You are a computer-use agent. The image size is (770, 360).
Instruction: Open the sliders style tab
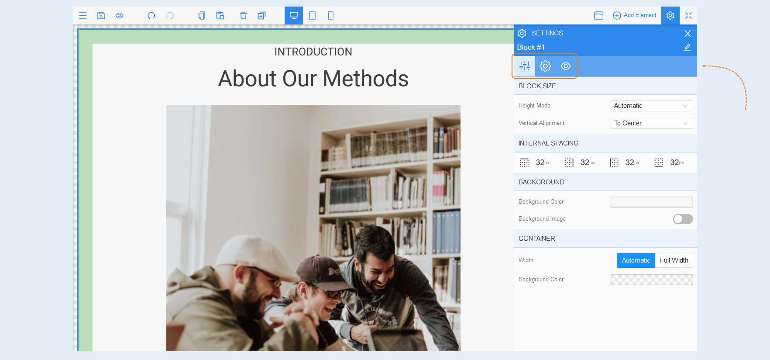[x=524, y=66]
